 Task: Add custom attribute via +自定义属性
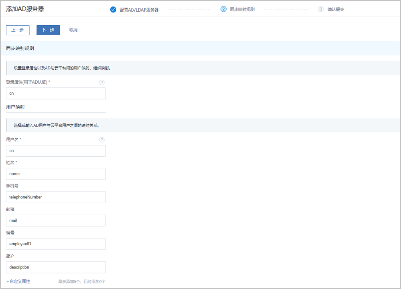click(18, 281)
